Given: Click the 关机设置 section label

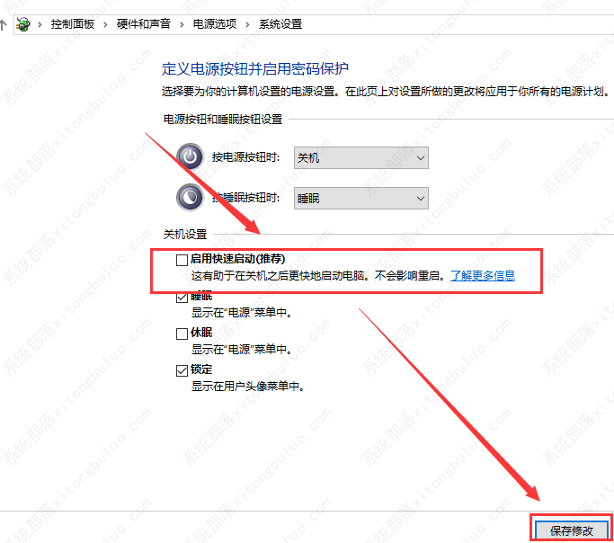Looking at the screenshot, I should click(185, 234).
